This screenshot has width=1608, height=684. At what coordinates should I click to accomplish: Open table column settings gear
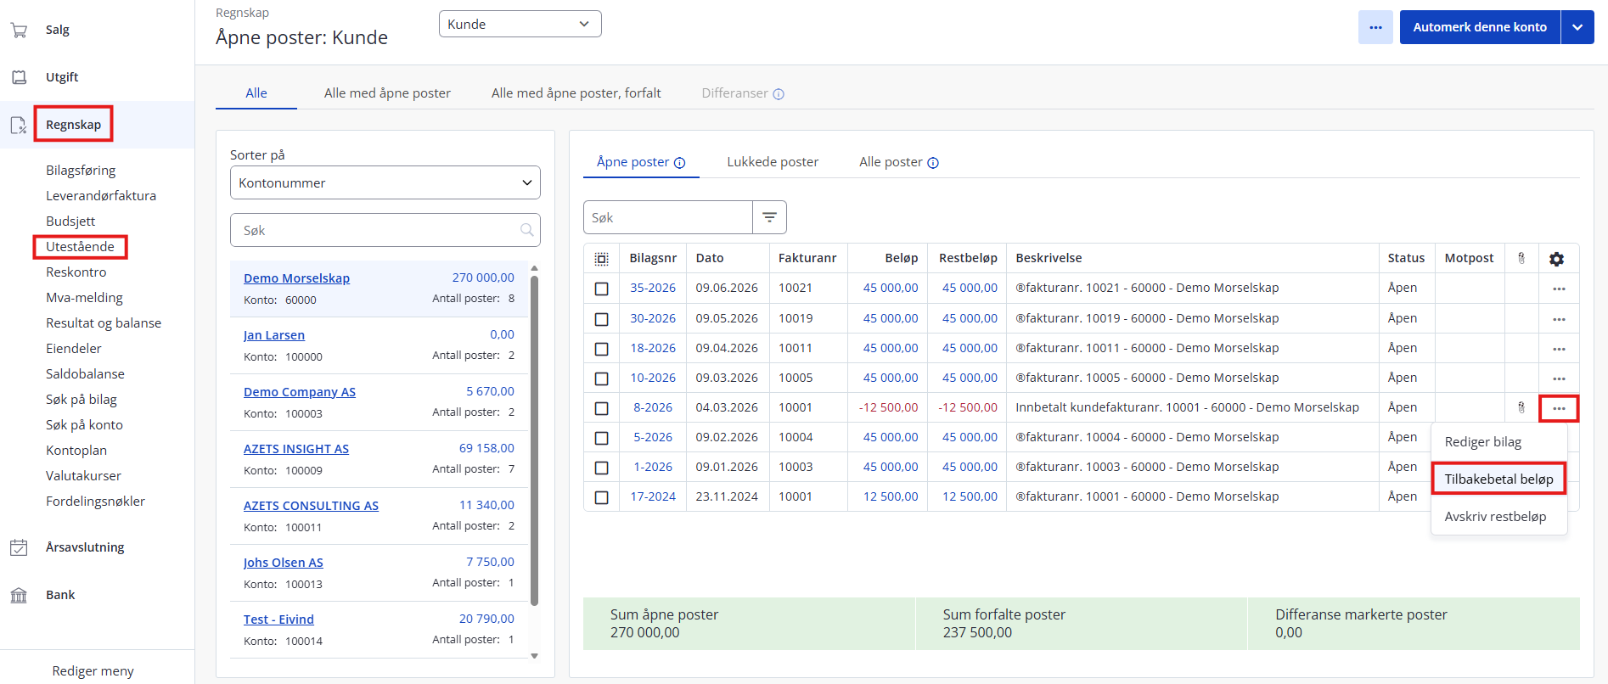click(x=1556, y=259)
